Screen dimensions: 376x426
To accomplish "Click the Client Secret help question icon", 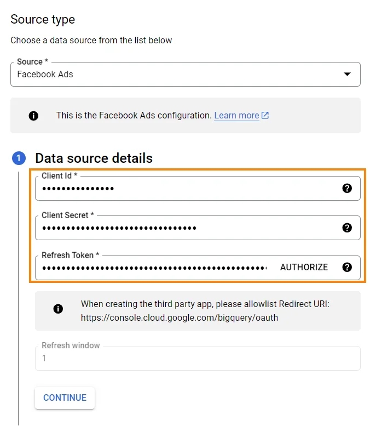I will [x=347, y=228].
